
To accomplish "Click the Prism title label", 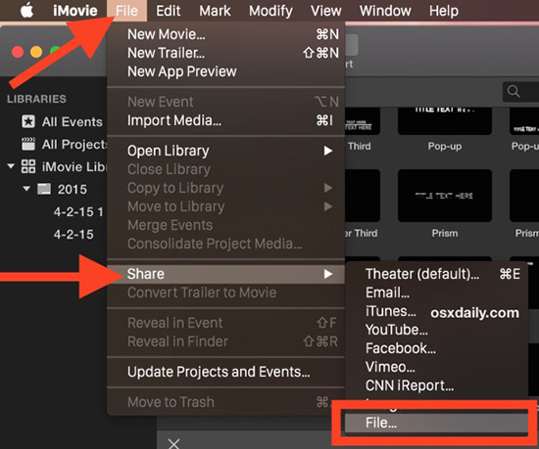I will tap(445, 233).
